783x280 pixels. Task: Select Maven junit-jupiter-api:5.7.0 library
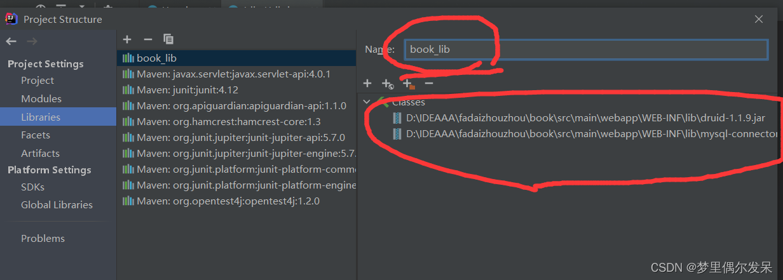tap(236, 138)
